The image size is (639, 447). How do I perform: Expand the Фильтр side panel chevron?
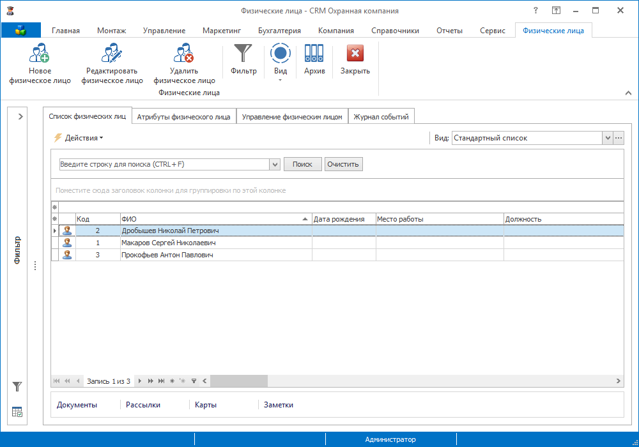click(x=20, y=116)
